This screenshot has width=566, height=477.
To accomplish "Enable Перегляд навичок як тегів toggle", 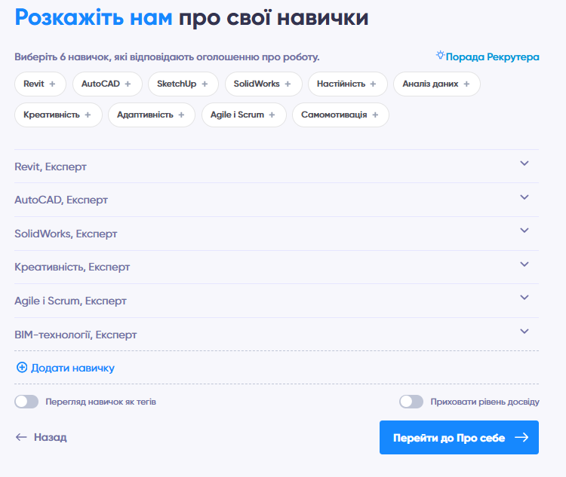I will point(26,402).
